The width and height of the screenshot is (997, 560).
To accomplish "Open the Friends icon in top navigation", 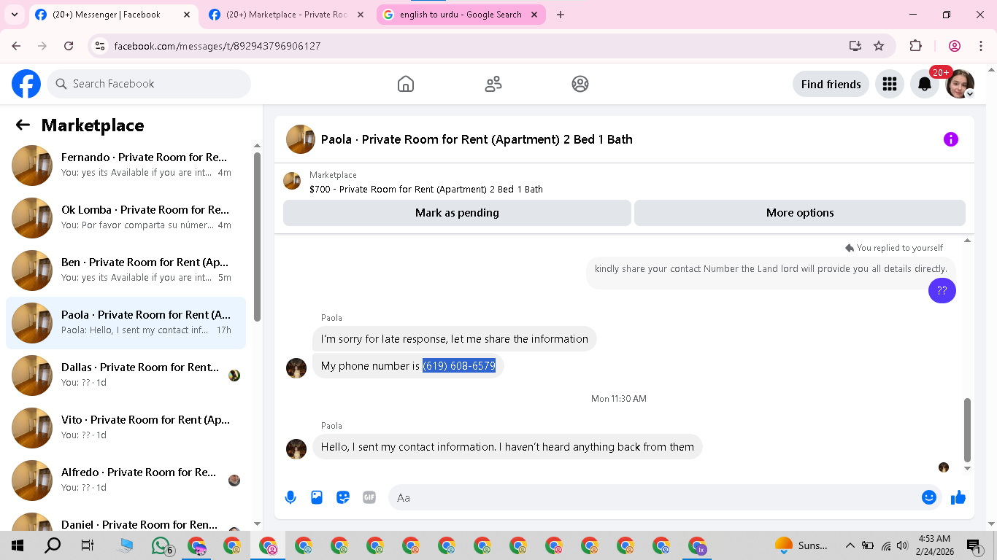I will [x=493, y=84].
